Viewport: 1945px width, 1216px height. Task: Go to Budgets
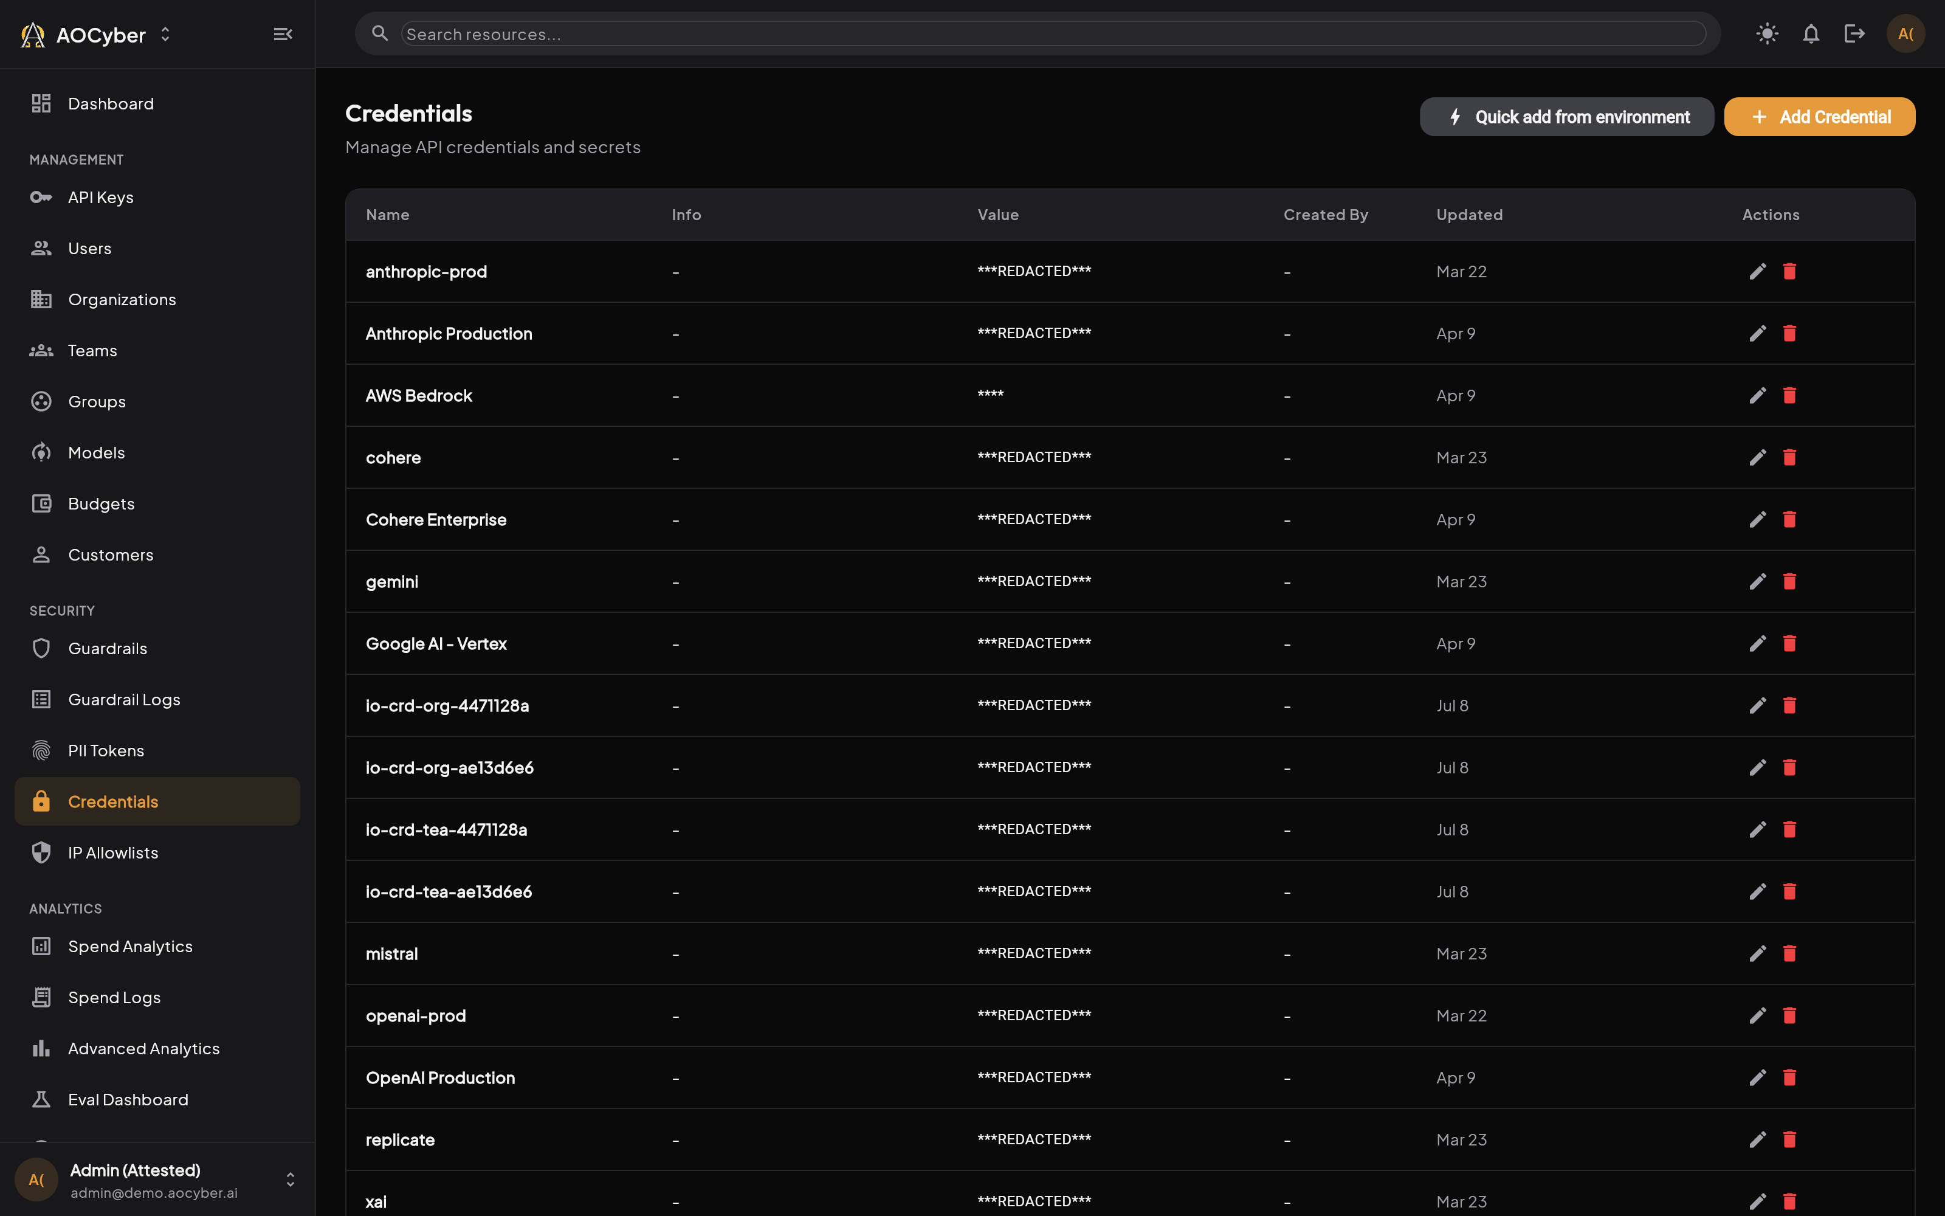[157, 503]
